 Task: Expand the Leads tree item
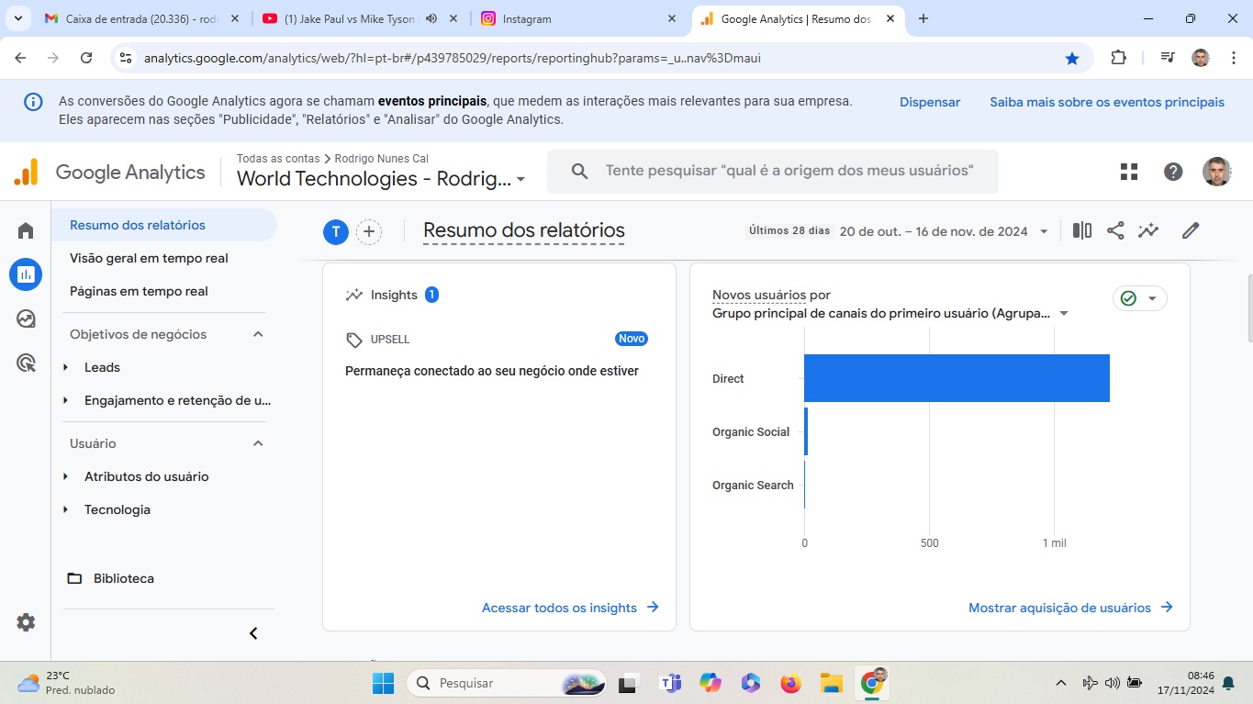[x=66, y=367]
